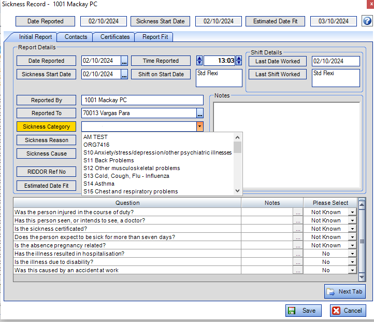Viewport: 374px width, 322px height.
Task: Open the Report Fit tab
Action: (154, 37)
